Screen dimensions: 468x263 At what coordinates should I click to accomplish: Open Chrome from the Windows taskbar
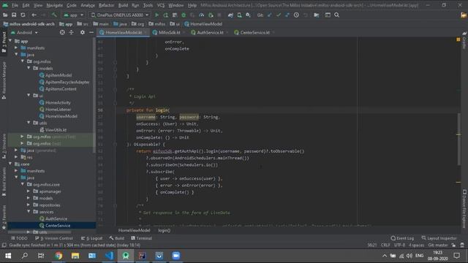click(58, 256)
